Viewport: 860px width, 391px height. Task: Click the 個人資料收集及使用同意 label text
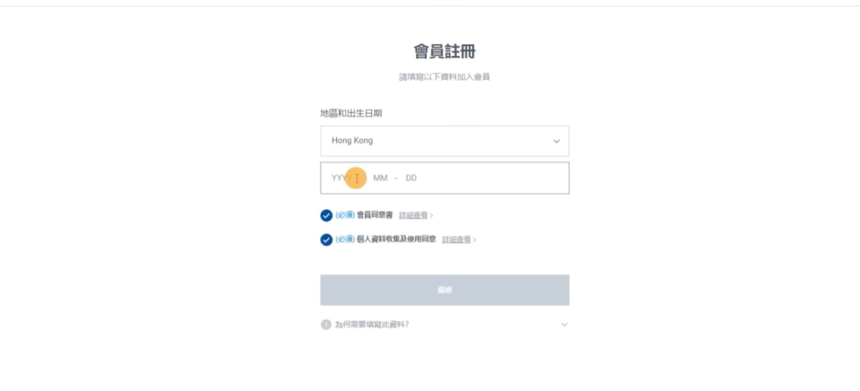point(396,239)
